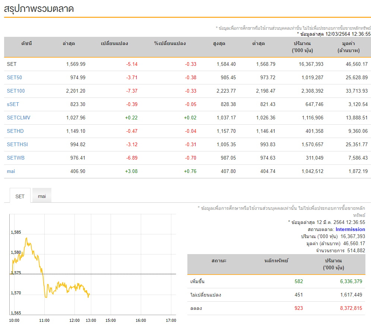Select declining volume 8,372,815
Viewport: 371px width, 327px height.
point(351,308)
